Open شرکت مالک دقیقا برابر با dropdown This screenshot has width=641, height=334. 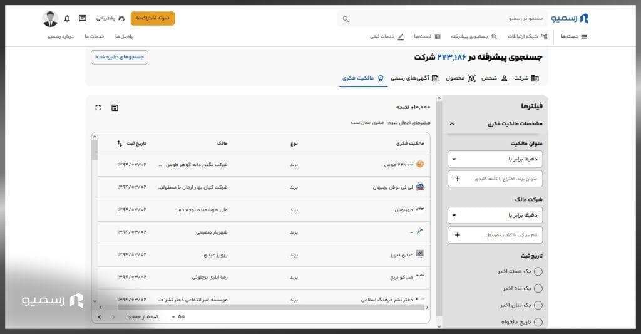pyautogui.click(x=495, y=216)
